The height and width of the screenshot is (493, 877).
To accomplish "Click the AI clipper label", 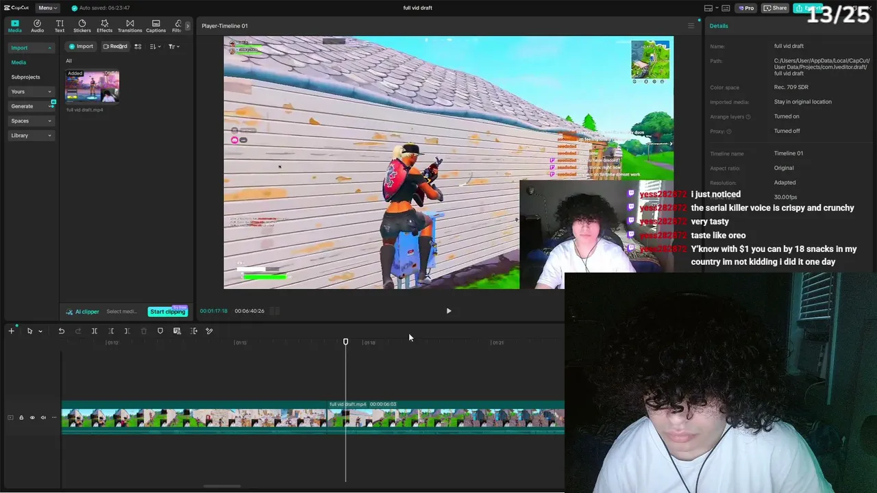I will 82,312.
